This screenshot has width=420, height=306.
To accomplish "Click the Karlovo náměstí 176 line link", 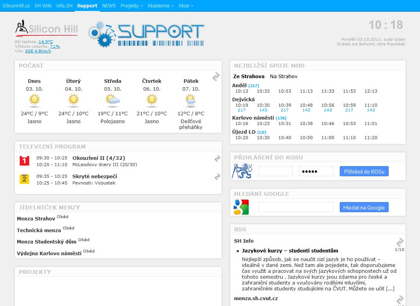I will [x=281, y=118].
